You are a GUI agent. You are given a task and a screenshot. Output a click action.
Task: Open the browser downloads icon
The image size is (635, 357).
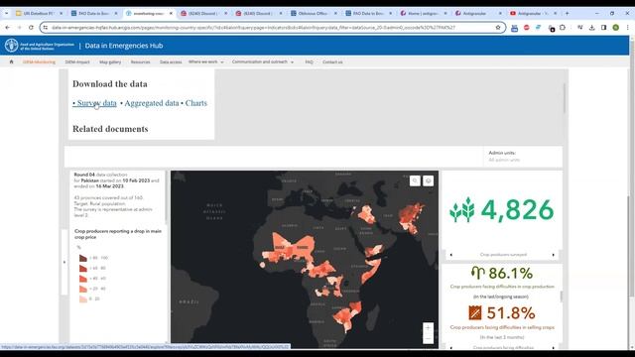point(591,27)
